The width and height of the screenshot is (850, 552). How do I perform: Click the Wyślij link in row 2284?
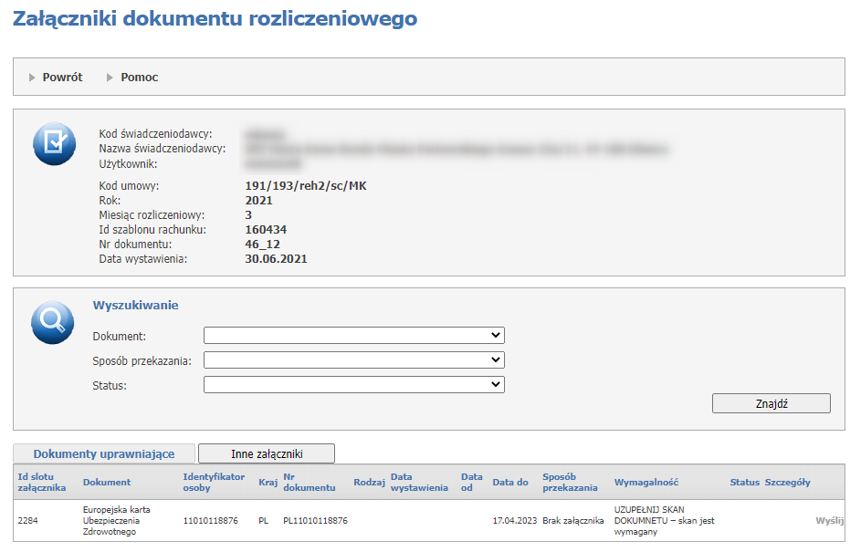[x=829, y=520]
